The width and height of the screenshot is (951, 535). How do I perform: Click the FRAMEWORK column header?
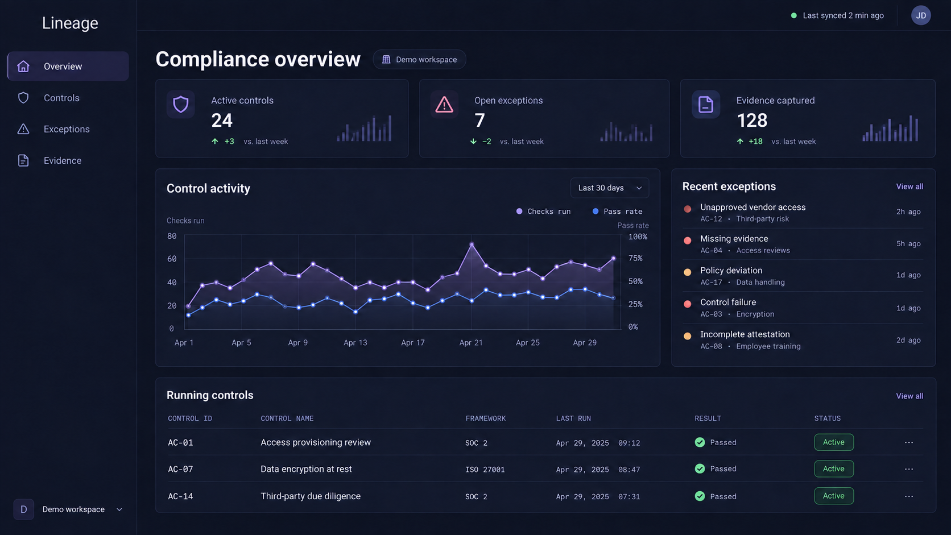485,418
